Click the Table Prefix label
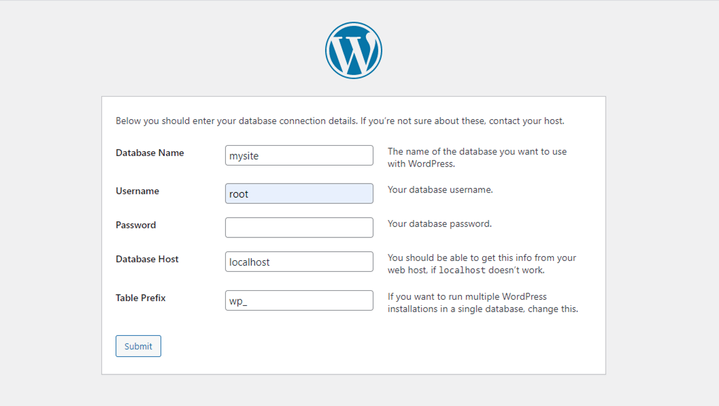 point(140,298)
